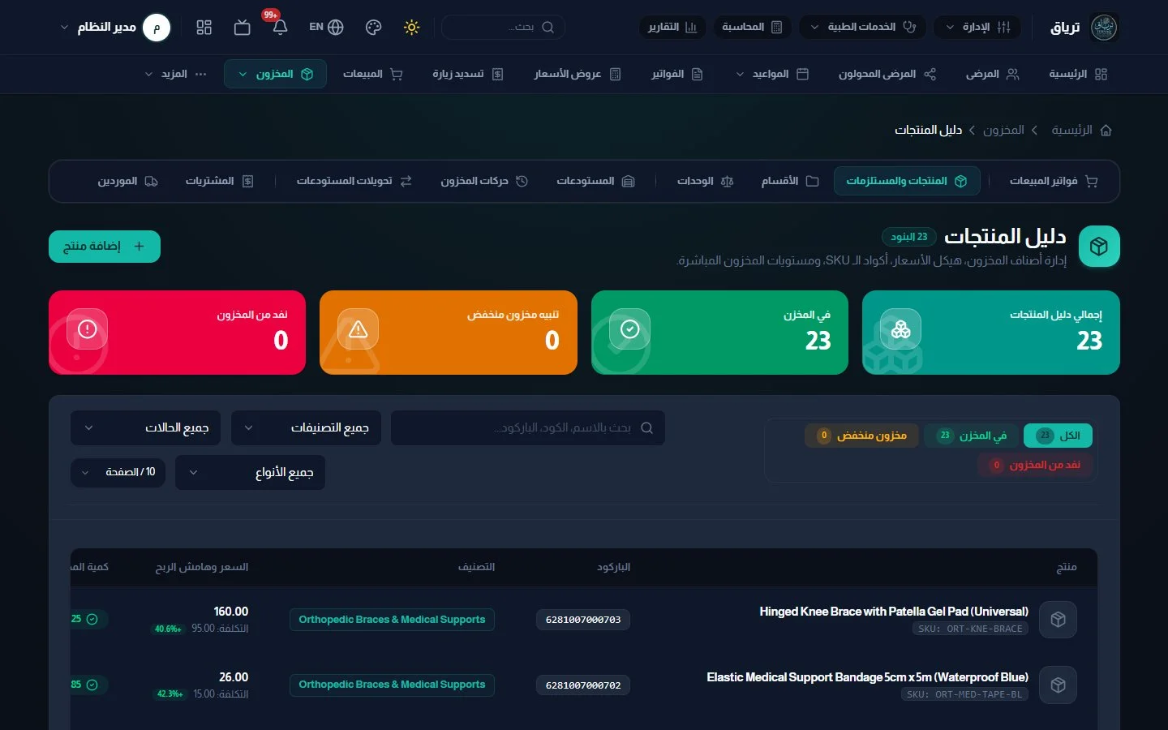Open the home icon in breadcrumb

(1106, 130)
